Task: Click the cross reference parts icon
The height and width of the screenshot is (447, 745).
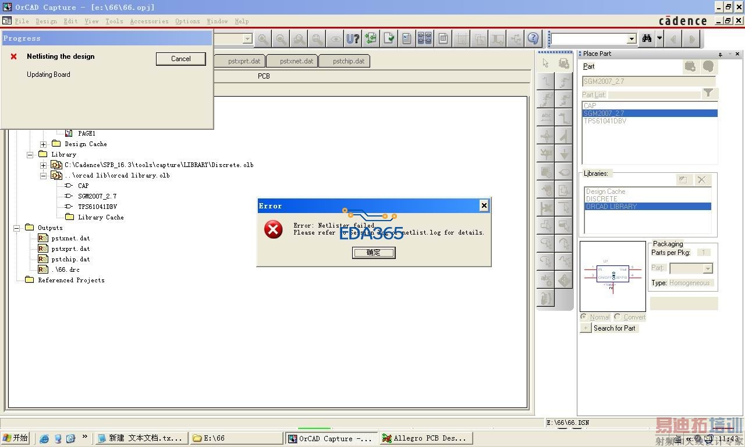Action: click(425, 39)
